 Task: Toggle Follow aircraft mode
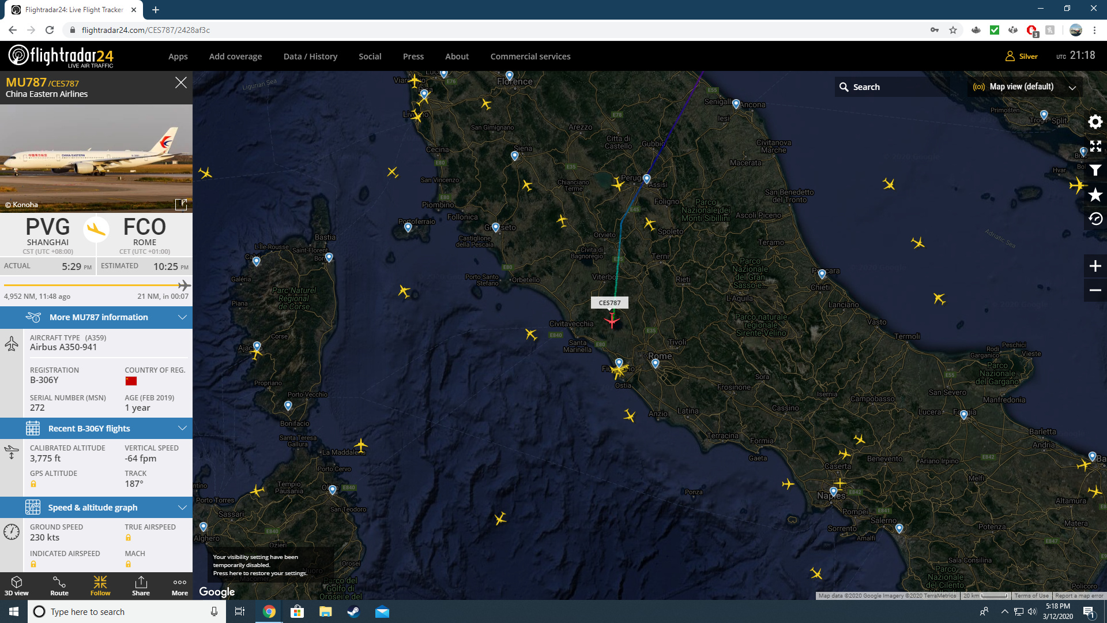[100, 586]
